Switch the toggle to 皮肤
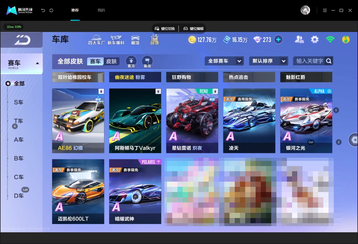 click(x=112, y=61)
